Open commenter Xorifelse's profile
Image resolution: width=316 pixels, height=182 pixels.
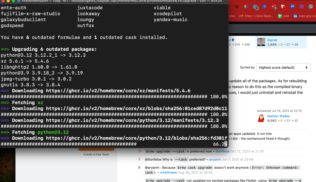point(222,151)
